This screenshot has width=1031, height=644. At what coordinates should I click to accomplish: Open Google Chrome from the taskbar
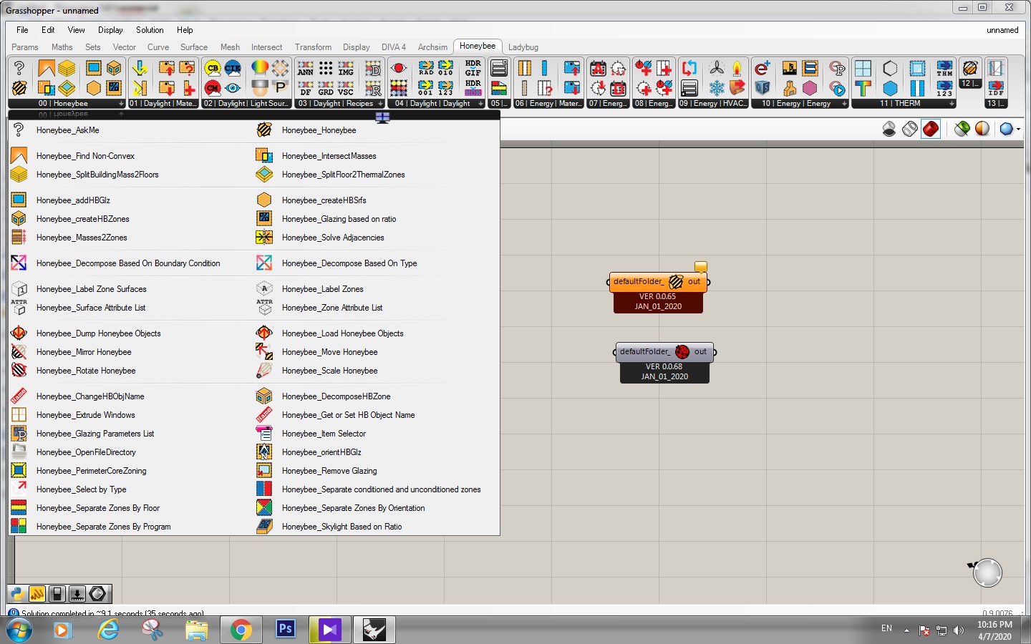tap(241, 630)
